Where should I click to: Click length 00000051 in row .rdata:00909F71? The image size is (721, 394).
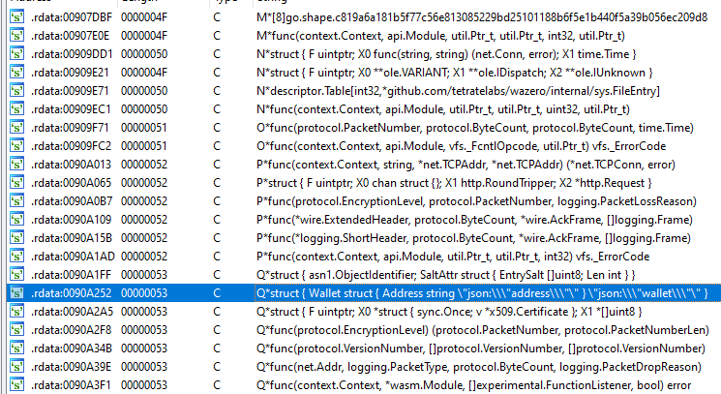coord(144,128)
